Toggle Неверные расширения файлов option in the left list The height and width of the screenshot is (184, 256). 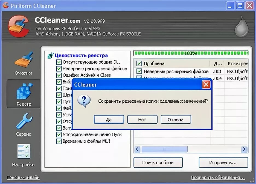click(59, 69)
